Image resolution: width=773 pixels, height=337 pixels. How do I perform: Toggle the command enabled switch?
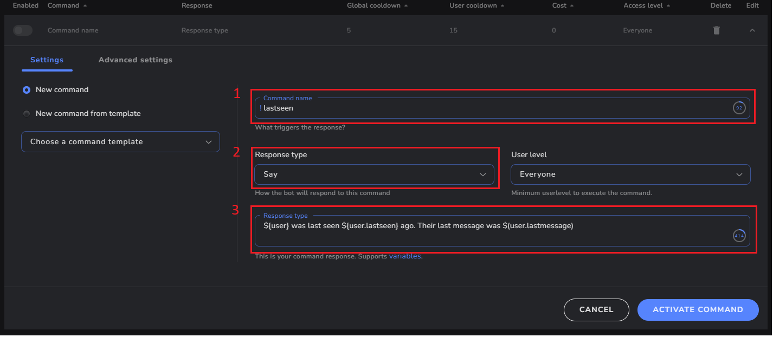pyautogui.click(x=22, y=30)
